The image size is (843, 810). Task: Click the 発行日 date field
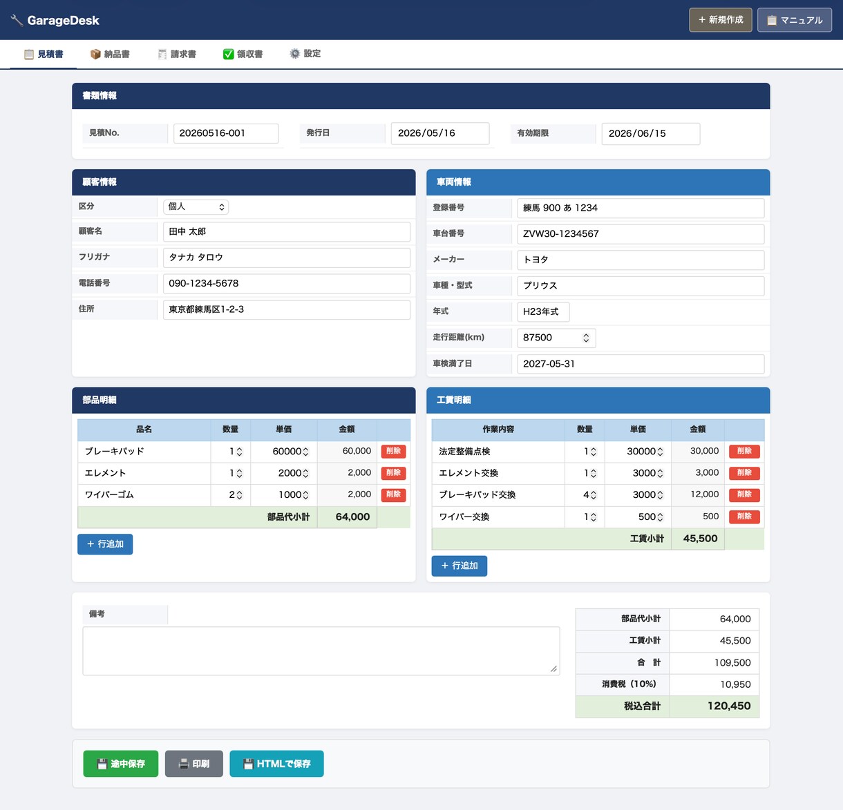440,133
